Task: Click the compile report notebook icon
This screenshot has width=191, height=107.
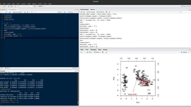Action: pos(32,12)
